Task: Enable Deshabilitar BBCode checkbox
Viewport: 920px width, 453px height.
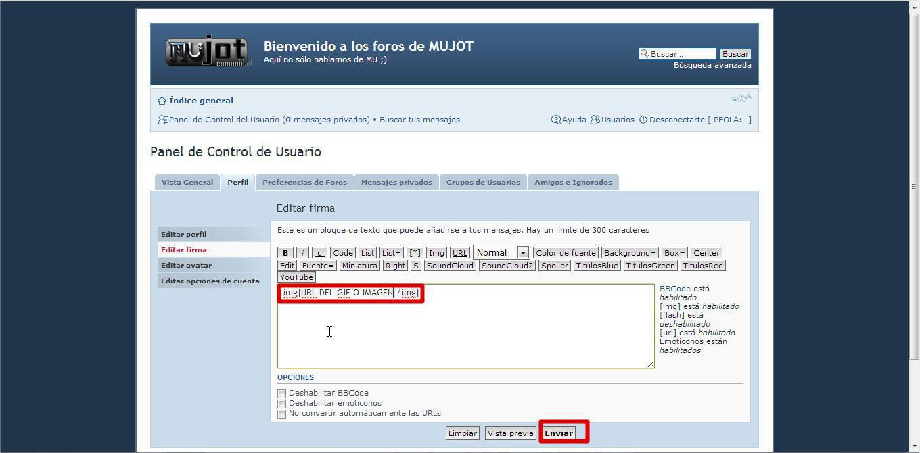Action: (281, 394)
